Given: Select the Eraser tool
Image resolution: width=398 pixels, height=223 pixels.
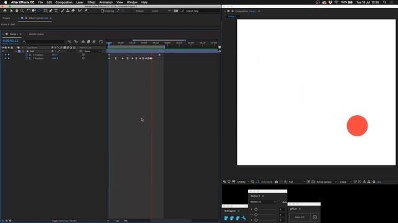Looking at the screenshot, I should tap(73, 11).
